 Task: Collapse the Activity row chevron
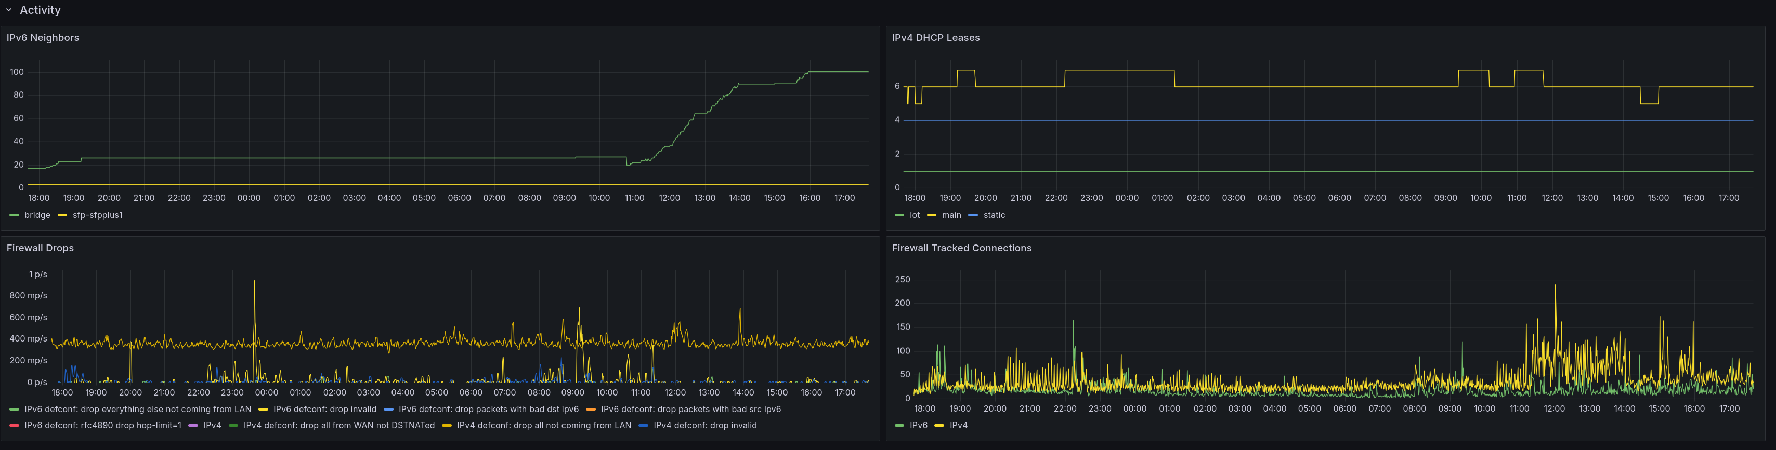pos(9,10)
